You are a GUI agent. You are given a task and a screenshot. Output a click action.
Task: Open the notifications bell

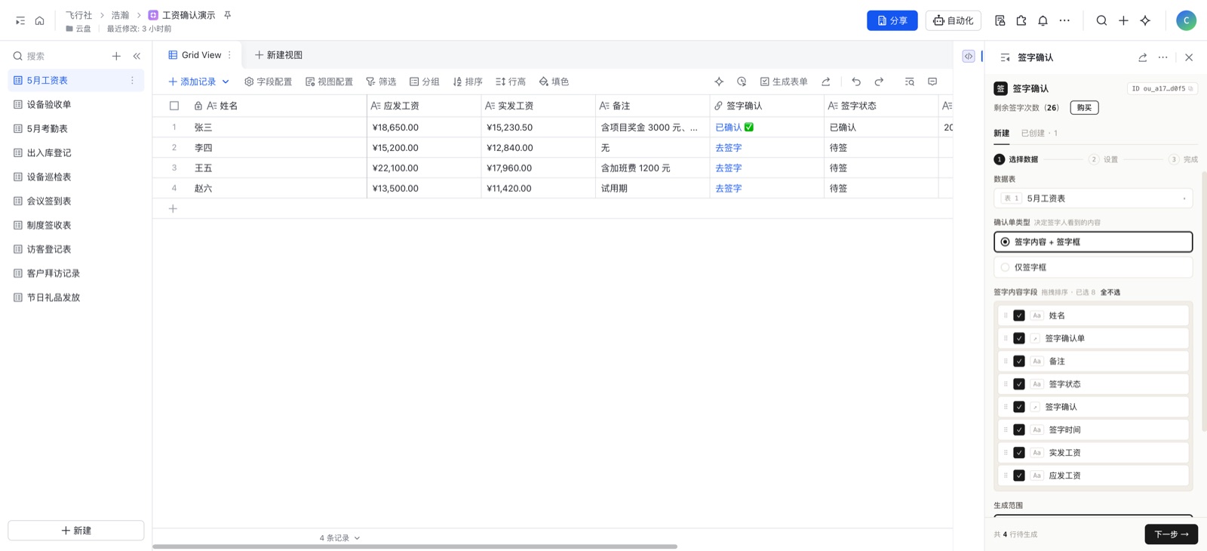[x=1043, y=20]
